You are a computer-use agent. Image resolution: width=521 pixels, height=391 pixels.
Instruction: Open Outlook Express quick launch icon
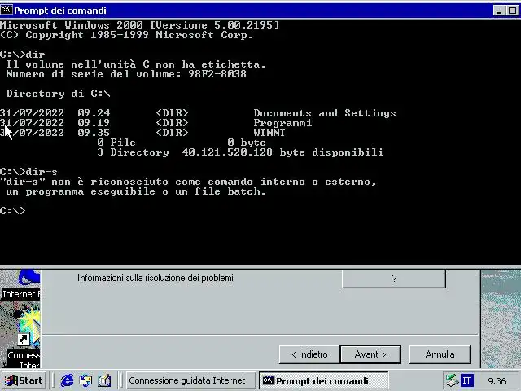[x=85, y=380]
